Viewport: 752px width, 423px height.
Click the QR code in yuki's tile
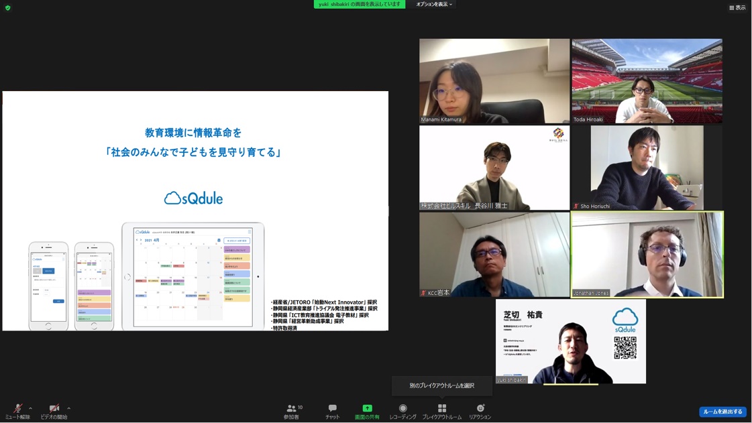click(x=625, y=348)
